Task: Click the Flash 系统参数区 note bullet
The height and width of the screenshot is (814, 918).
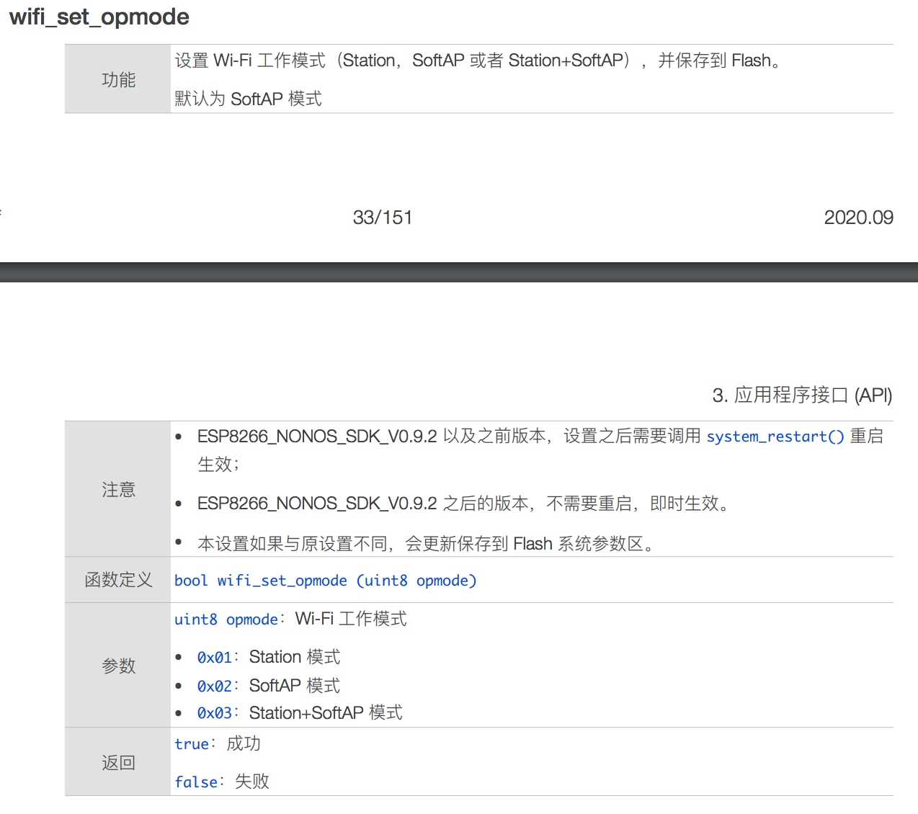Action: click(425, 544)
